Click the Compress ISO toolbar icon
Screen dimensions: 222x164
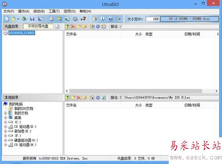[x=59, y=19]
